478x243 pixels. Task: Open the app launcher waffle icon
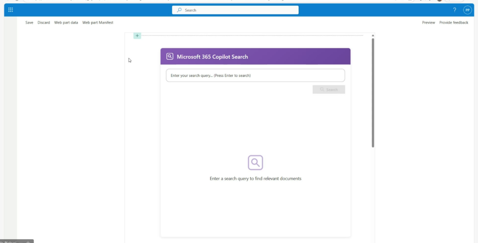pyautogui.click(x=11, y=10)
